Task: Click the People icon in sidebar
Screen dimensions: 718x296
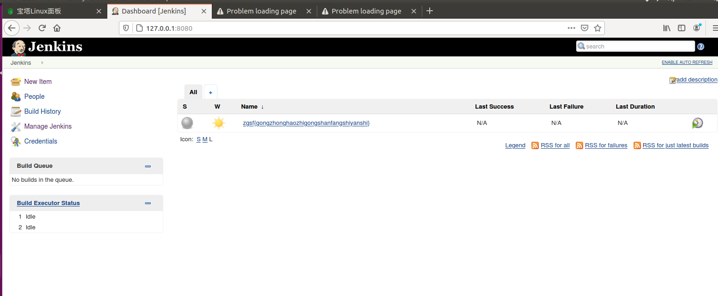Action: click(x=16, y=96)
